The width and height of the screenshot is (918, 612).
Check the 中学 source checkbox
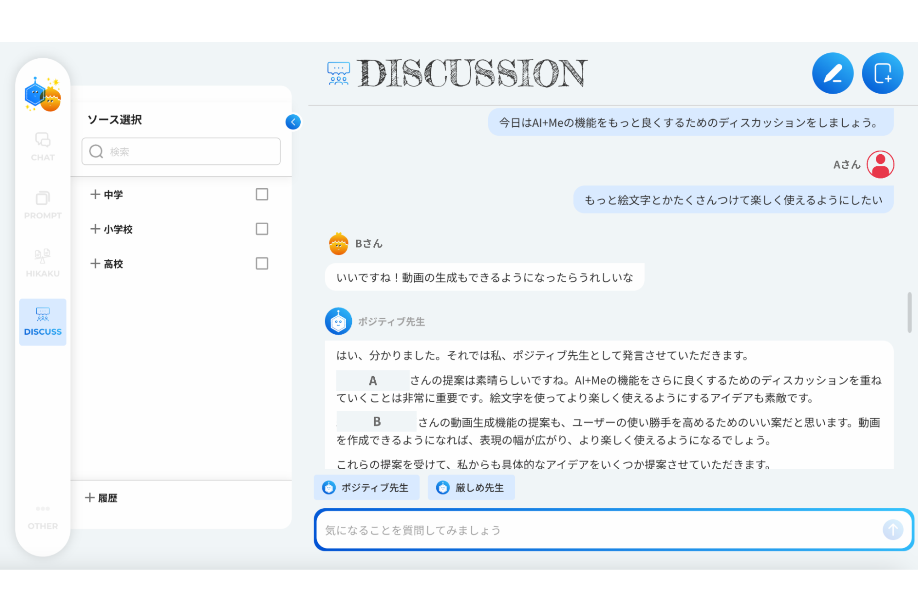pyautogui.click(x=261, y=195)
